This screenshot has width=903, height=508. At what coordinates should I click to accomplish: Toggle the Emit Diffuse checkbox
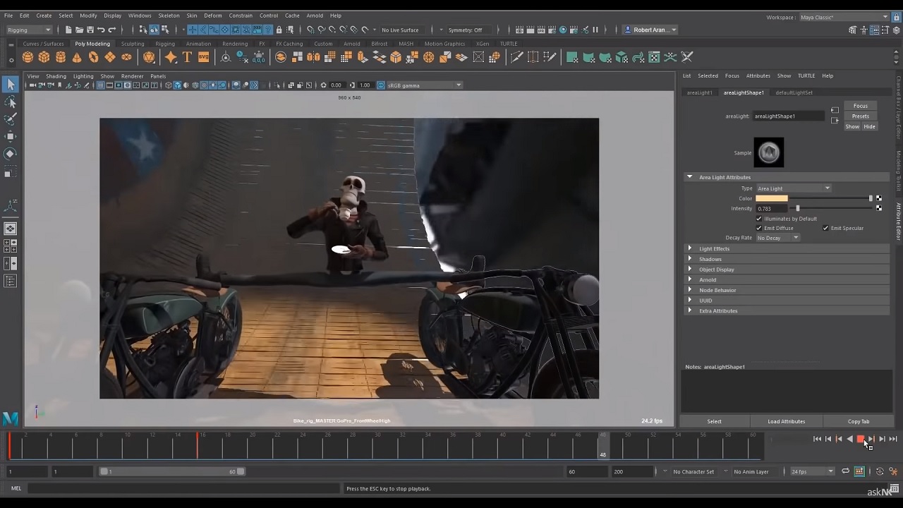pyautogui.click(x=759, y=228)
